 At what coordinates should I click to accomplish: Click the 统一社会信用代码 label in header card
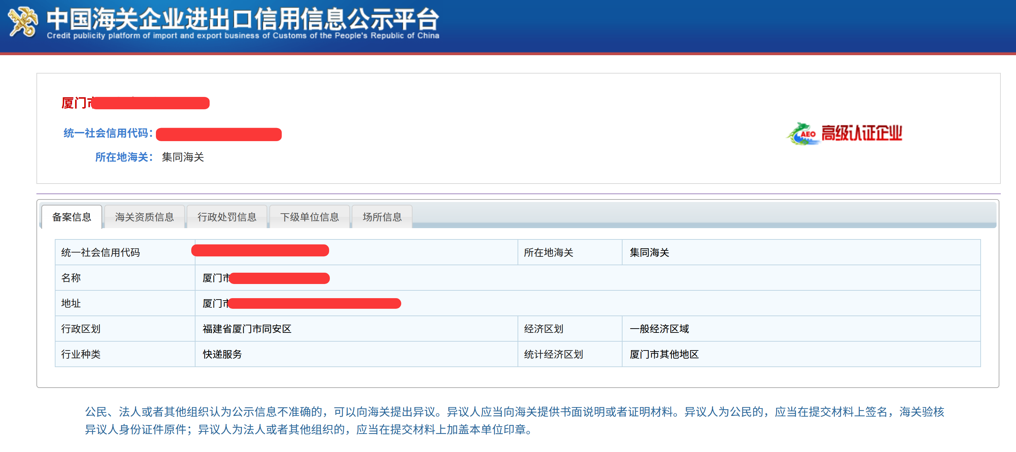tap(108, 133)
